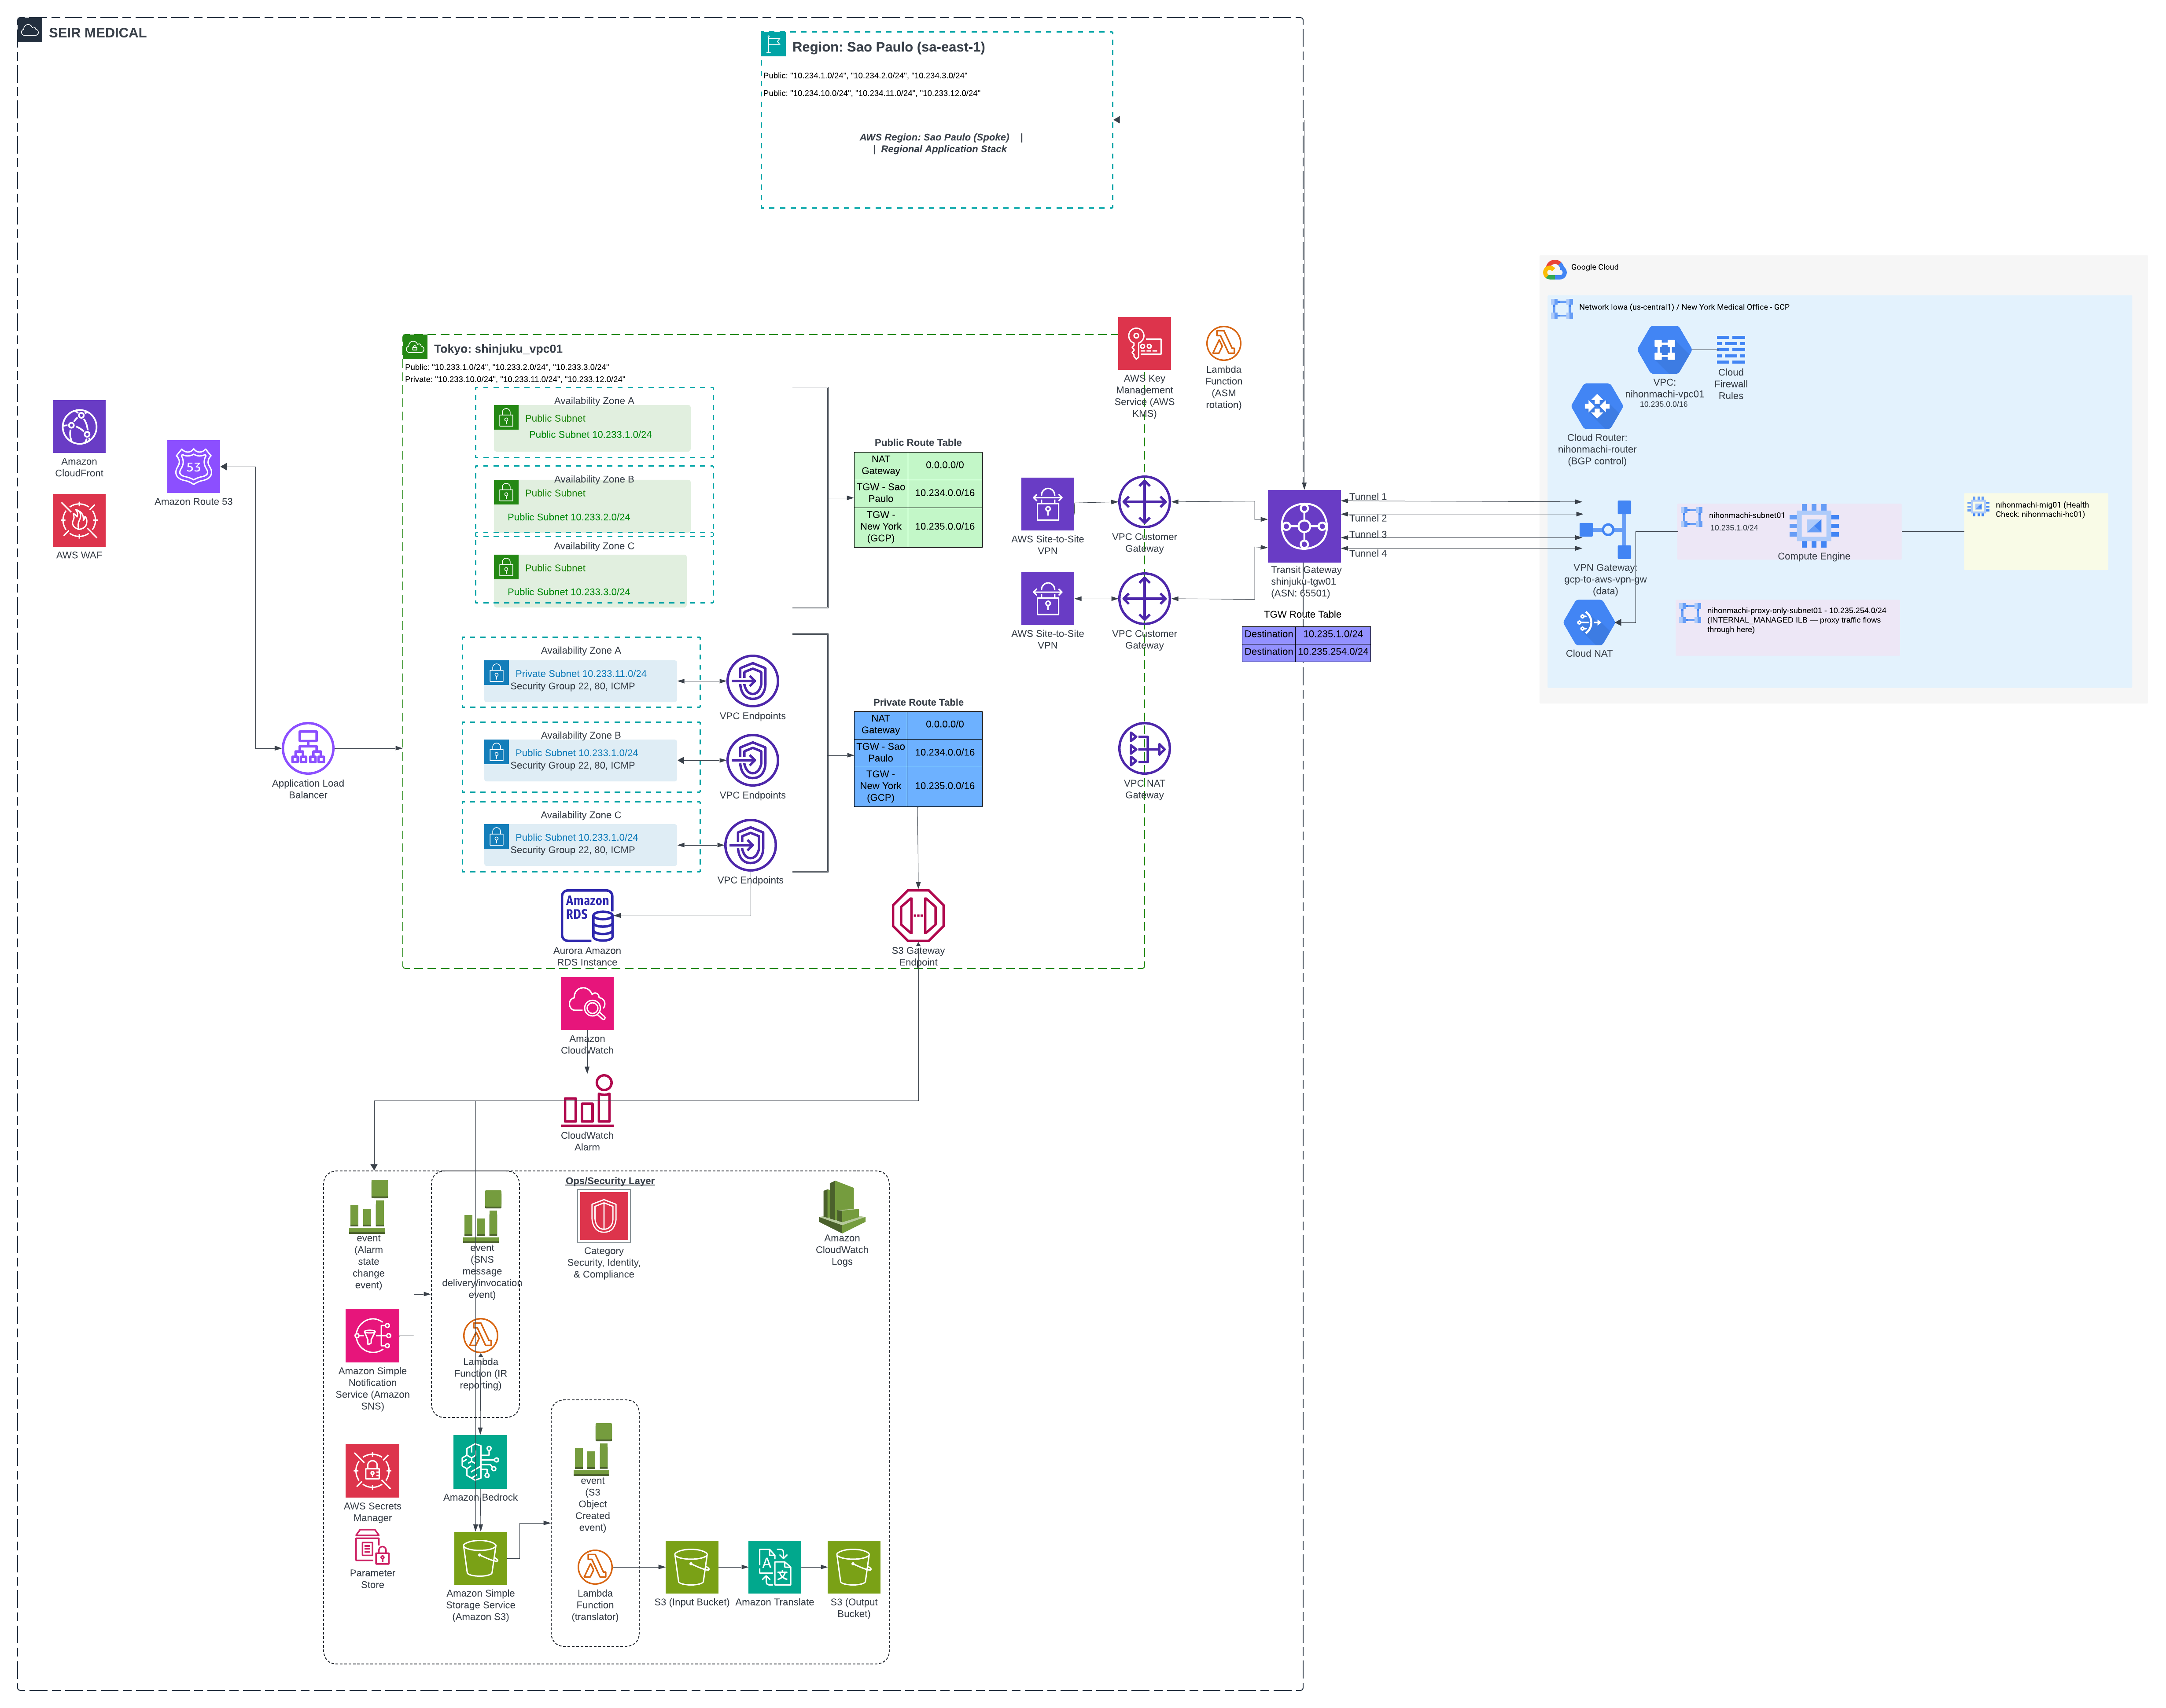The height and width of the screenshot is (1708, 2166).
Task: Click the Amazon CloudWatch icon
Action: pos(587,1003)
